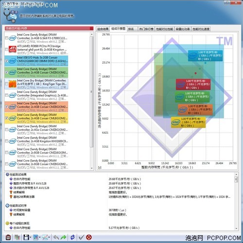Open the dropdown arrow beside line graph icon
The height and width of the screenshot is (243, 243).
[49, 238]
